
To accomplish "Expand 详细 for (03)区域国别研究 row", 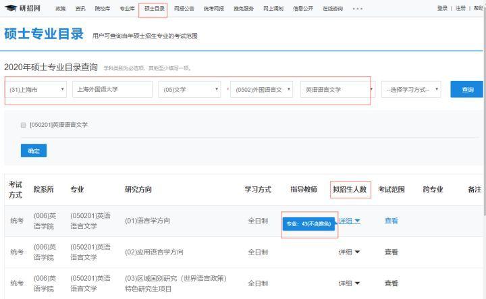I will [349, 283].
